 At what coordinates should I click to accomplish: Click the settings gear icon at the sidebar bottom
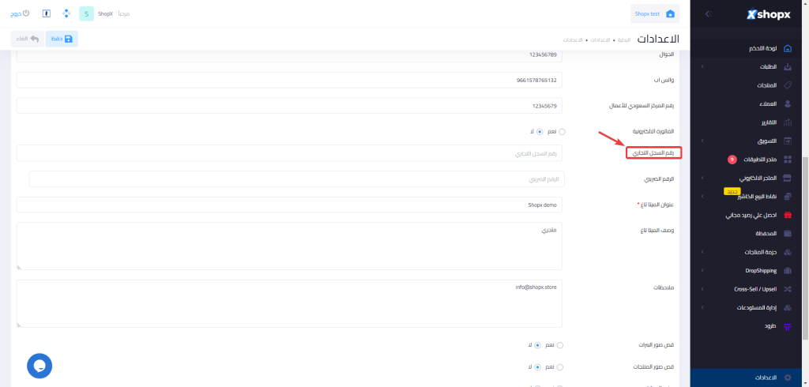coord(786,378)
